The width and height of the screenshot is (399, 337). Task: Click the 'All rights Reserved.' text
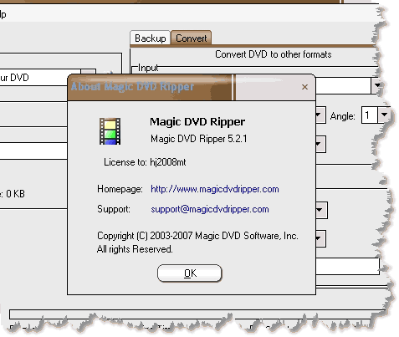coord(135,249)
